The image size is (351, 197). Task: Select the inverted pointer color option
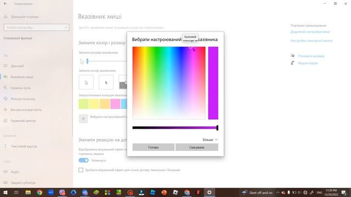click(x=123, y=82)
